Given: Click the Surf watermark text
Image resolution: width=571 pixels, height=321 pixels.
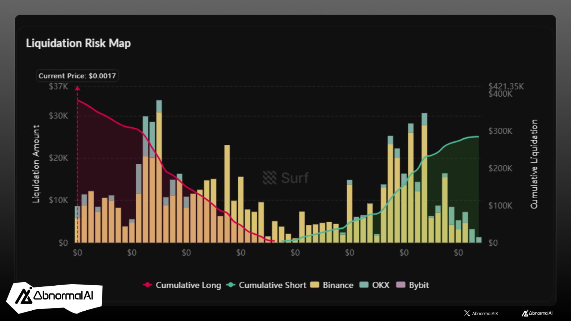Looking at the screenshot, I should point(295,178).
